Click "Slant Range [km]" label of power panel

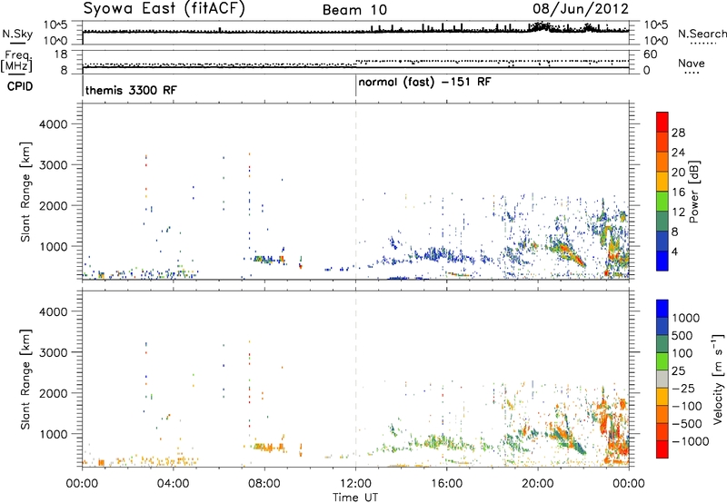pos(25,192)
